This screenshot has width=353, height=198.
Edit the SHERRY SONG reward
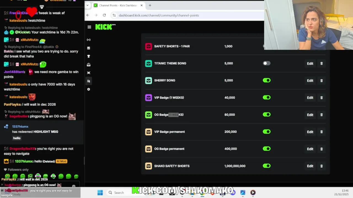pyautogui.click(x=310, y=81)
